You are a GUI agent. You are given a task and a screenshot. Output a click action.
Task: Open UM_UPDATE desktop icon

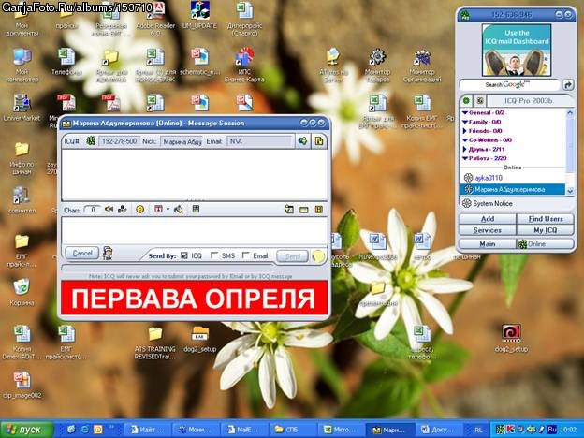coord(199,16)
